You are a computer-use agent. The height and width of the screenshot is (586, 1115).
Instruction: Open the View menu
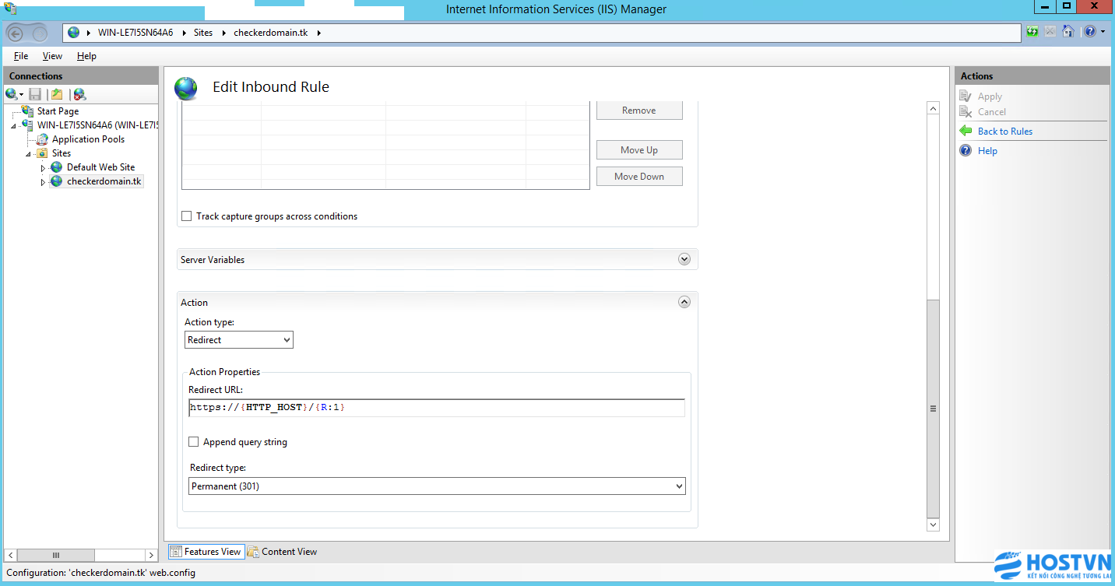[x=52, y=56]
